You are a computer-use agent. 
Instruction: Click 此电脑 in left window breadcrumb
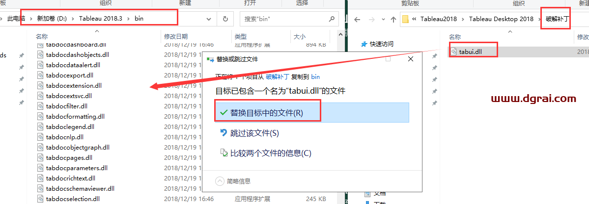15,18
